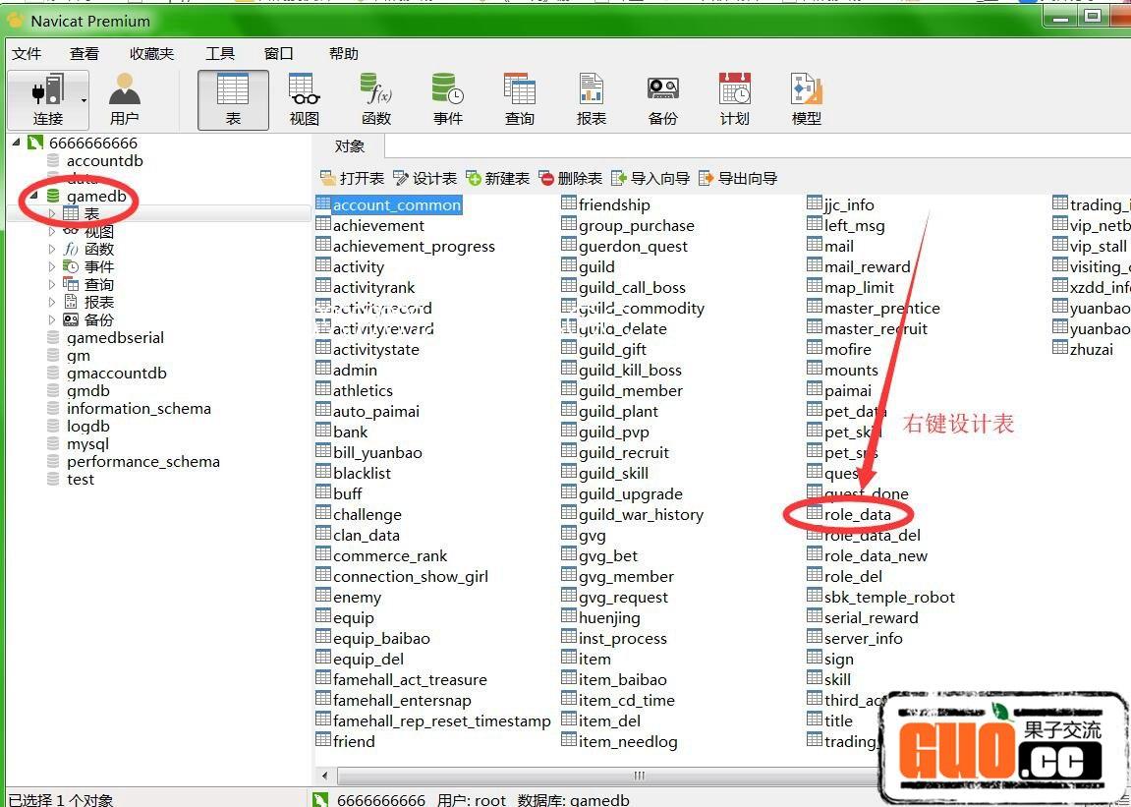Open the 工具 menu
The width and height of the screenshot is (1131, 807).
(219, 54)
